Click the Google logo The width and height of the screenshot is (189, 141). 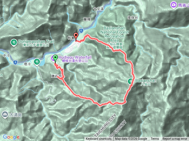coord(11,137)
